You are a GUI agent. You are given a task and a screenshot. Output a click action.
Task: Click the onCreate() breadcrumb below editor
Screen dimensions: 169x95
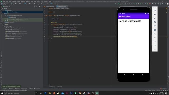tap(59, 87)
